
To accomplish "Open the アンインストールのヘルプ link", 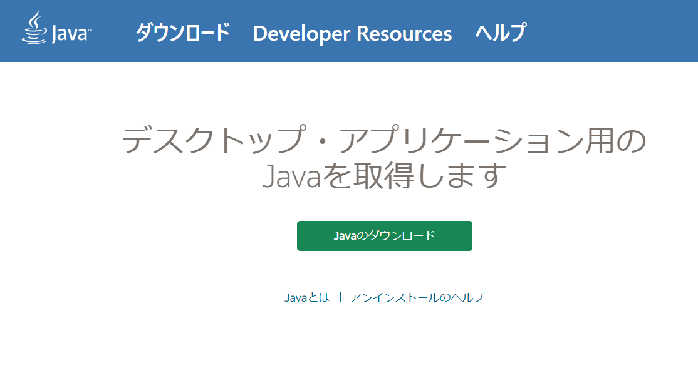I will pyautogui.click(x=417, y=297).
